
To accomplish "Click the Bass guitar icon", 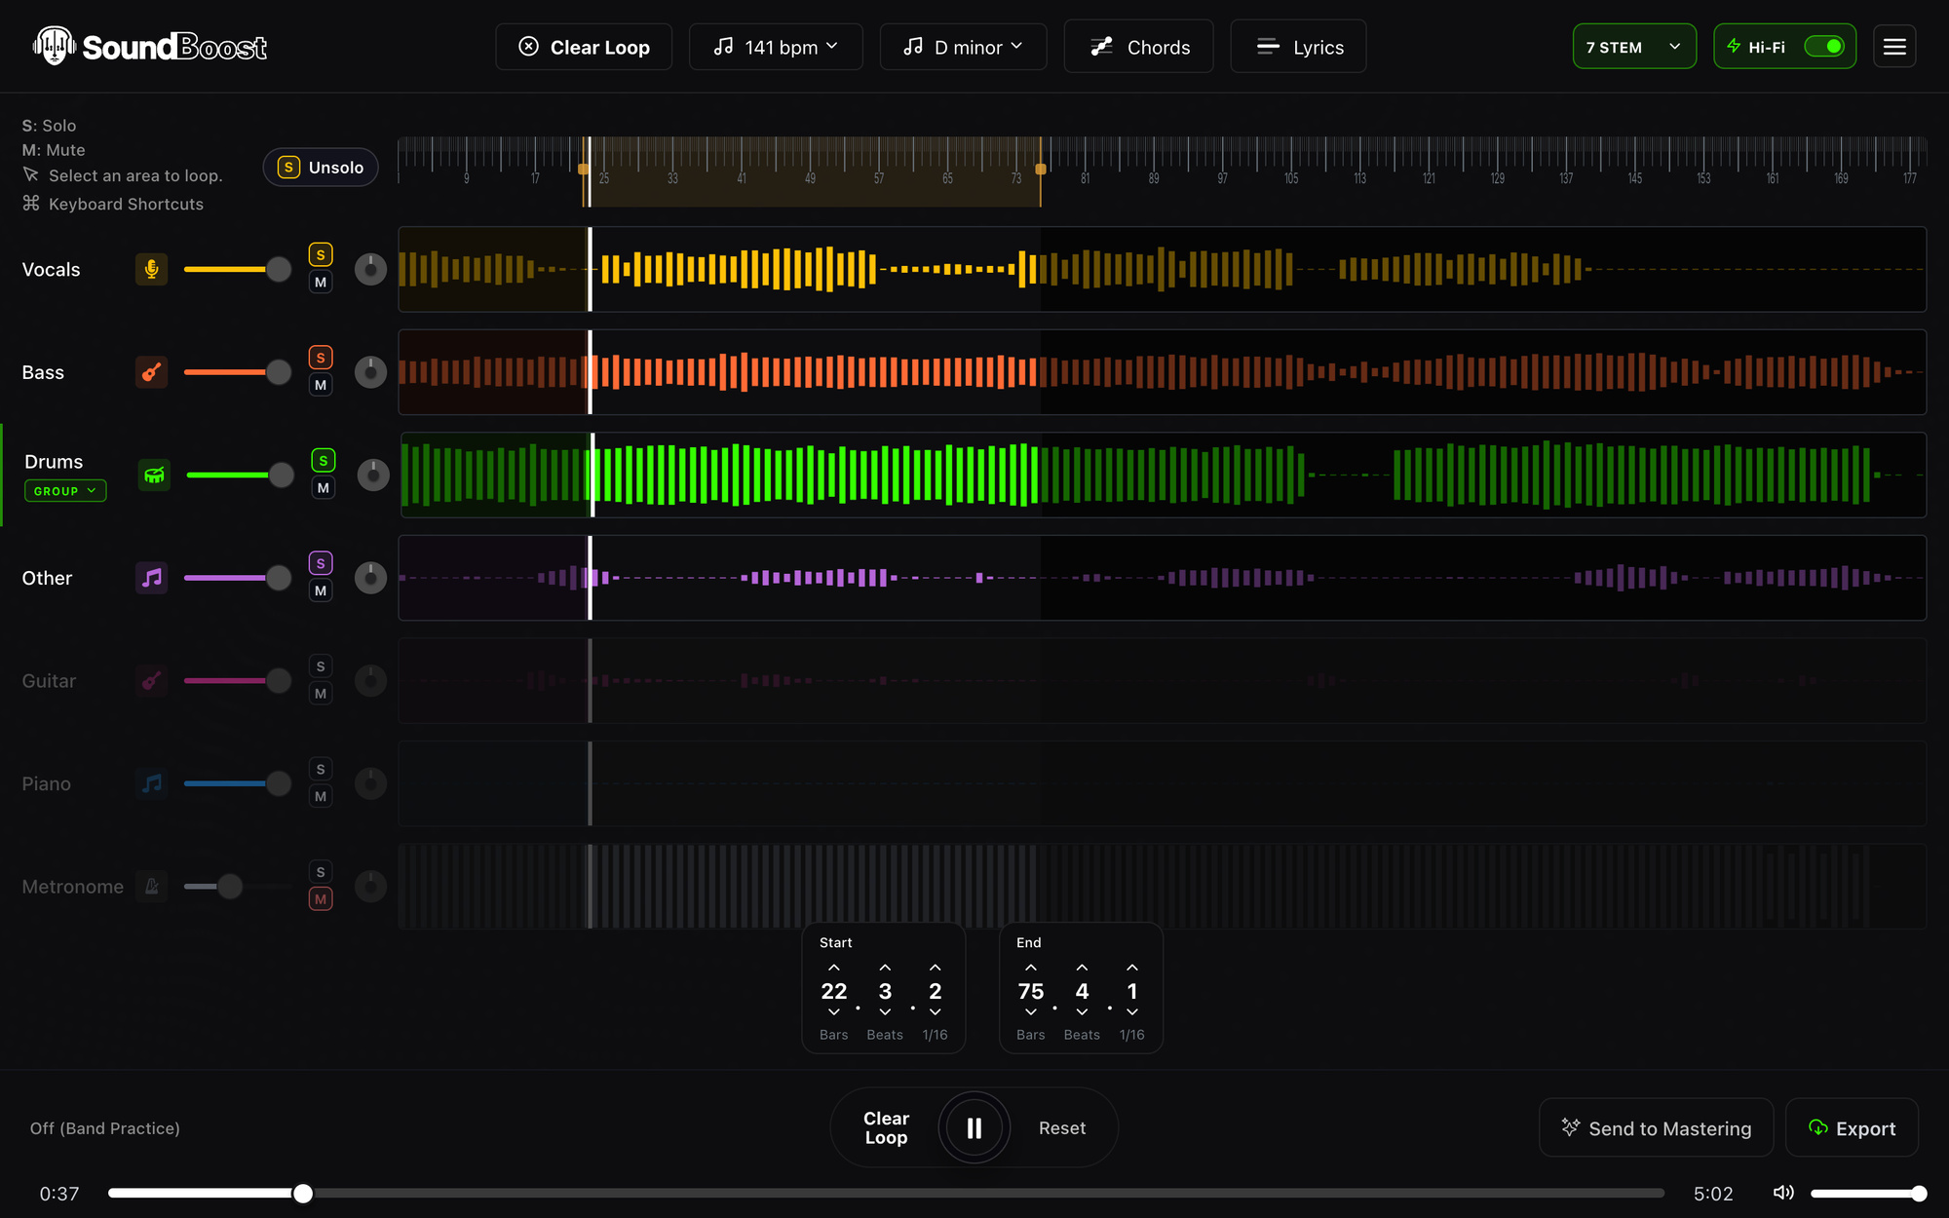I will [152, 372].
